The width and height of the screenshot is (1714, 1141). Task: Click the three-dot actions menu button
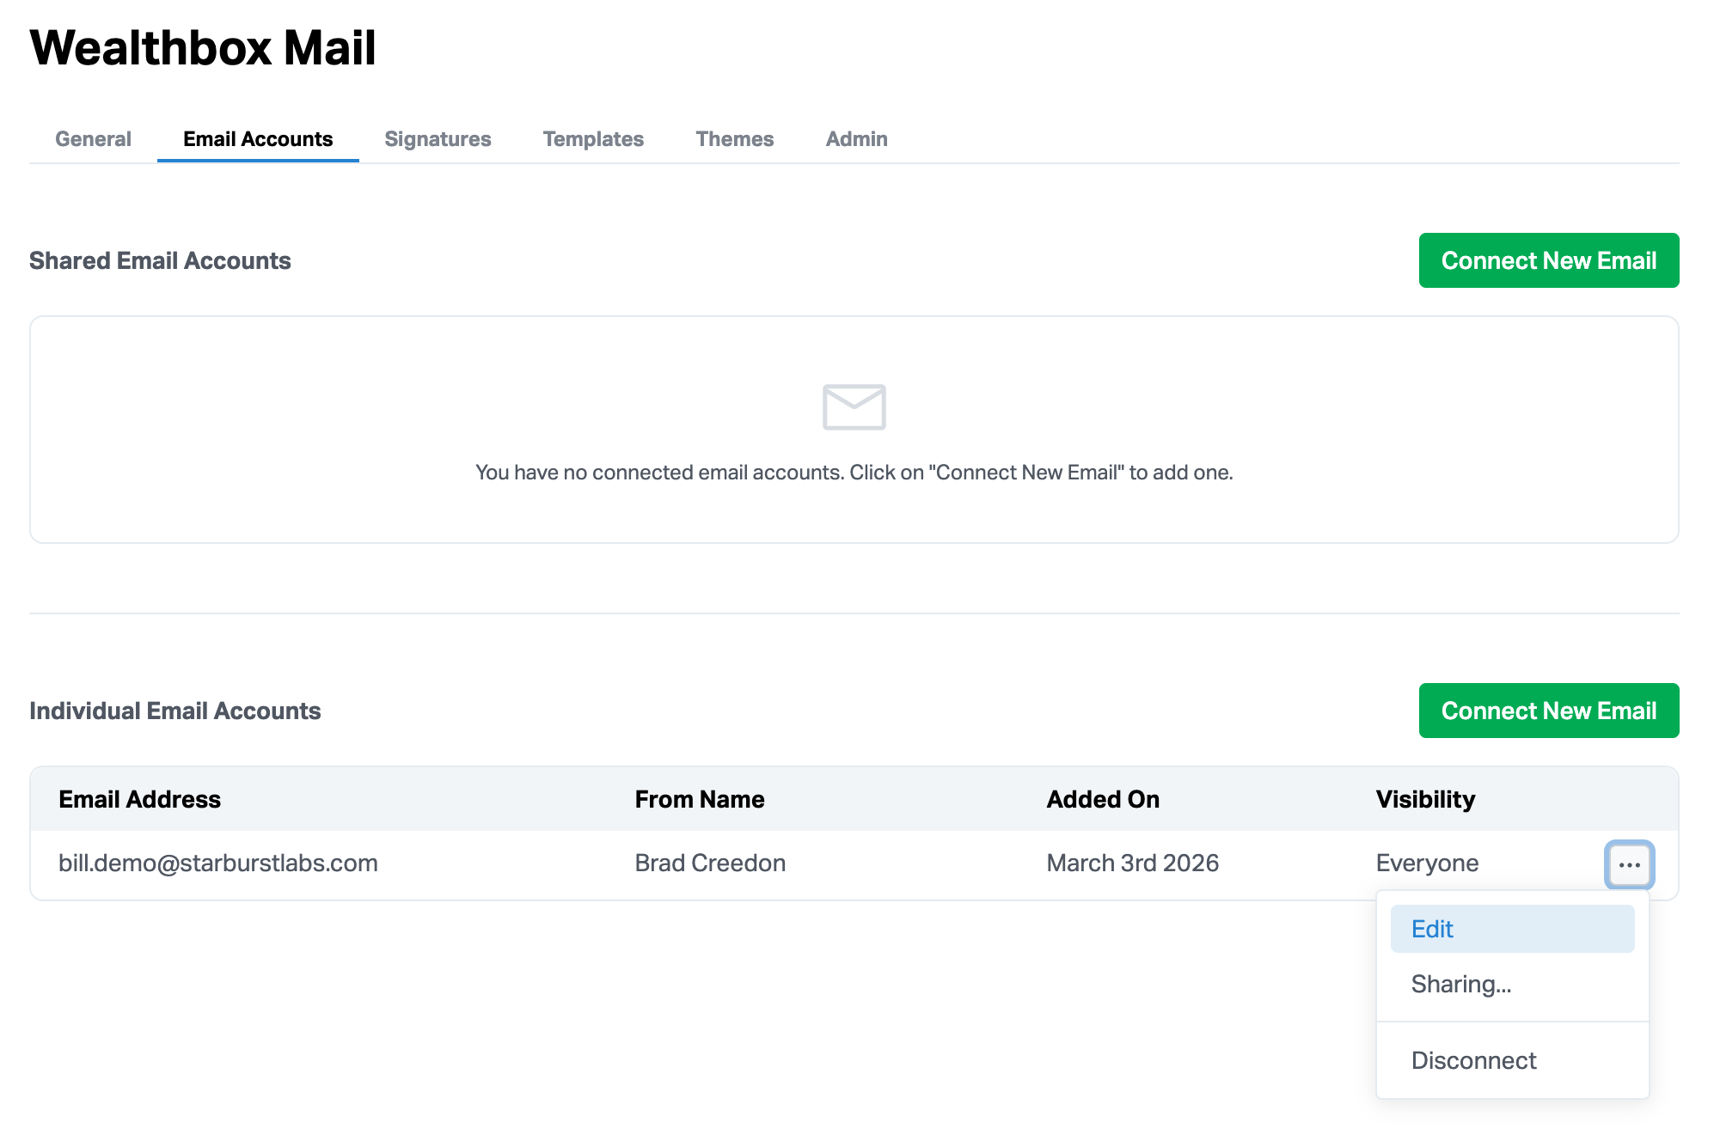1629,864
